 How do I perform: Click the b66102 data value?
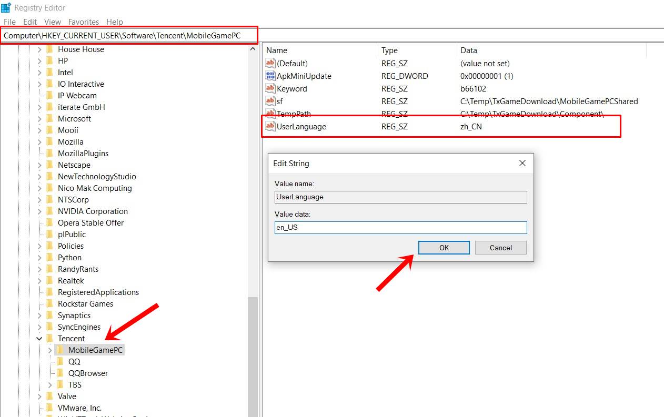pos(473,88)
